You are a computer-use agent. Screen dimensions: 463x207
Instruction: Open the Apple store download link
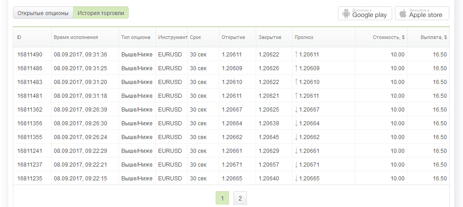tap(422, 13)
